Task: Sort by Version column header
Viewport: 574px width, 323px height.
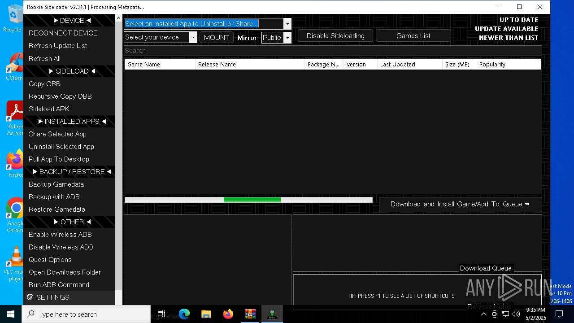Action: 361,65
